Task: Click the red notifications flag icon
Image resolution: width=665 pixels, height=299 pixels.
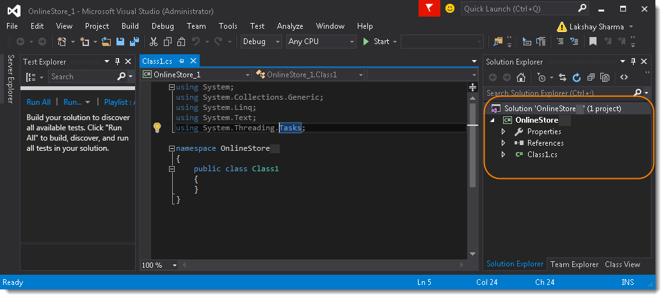Action: (x=429, y=8)
